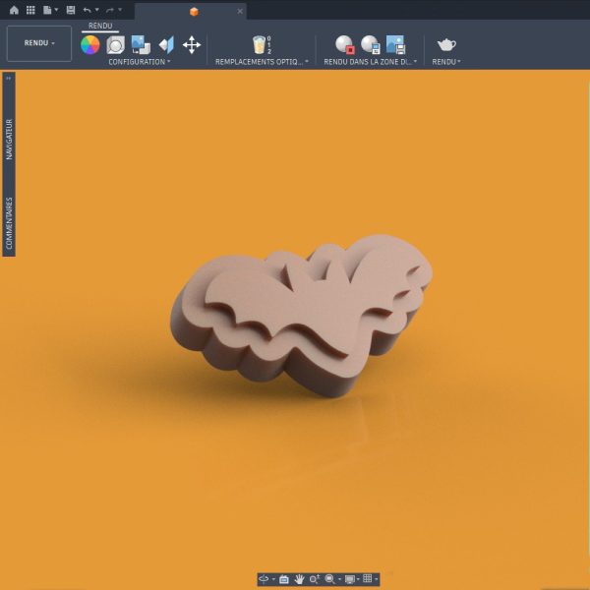The image size is (590, 590).
Task: Activate the Pan hand tool
Action: point(299,579)
